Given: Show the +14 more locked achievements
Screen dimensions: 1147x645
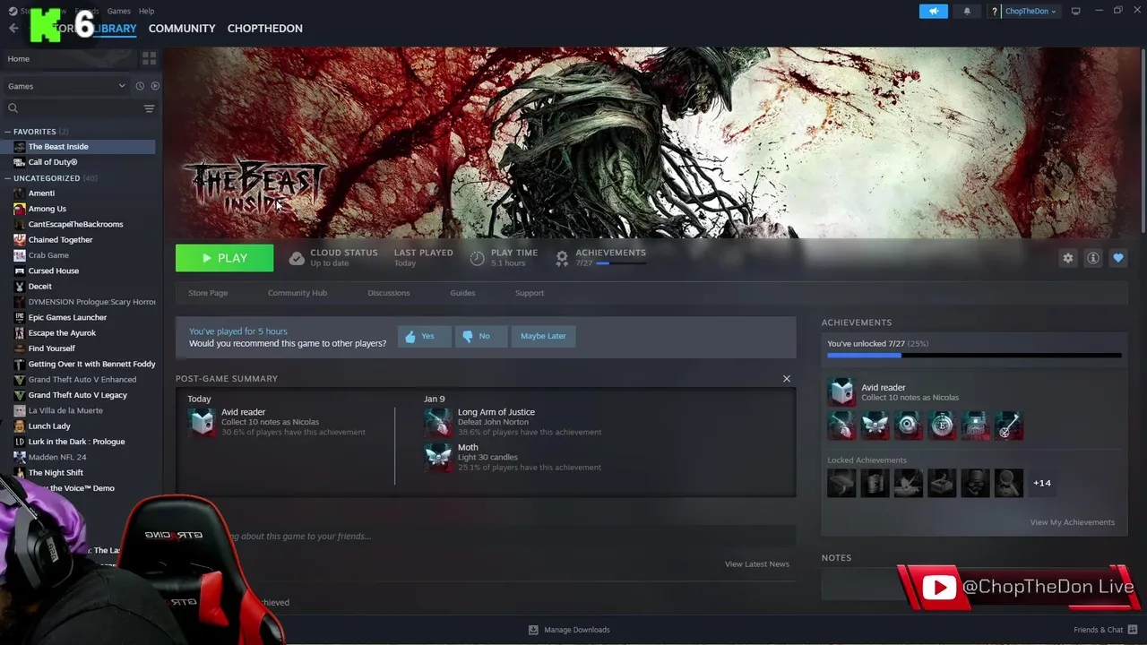Looking at the screenshot, I should [x=1042, y=483].
